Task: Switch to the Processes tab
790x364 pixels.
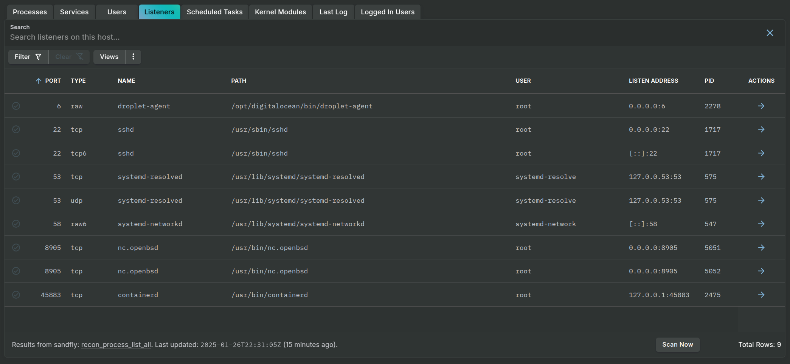Action: (30, 12)
